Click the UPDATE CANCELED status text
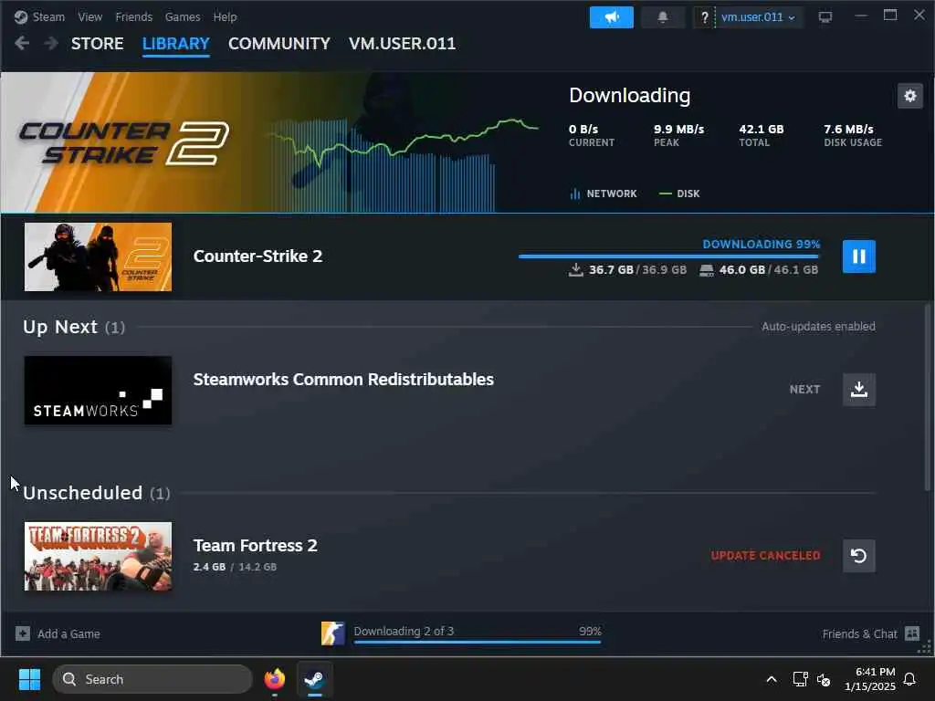 tap(766, 556)
